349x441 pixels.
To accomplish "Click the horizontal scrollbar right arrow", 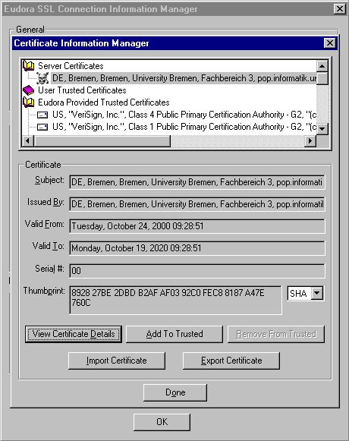I will click(x=310, y=140).
